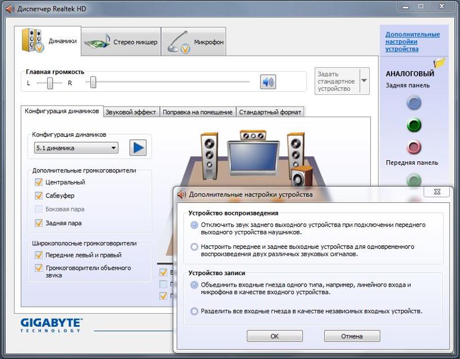Click the Устройство воспроизведения group title
460x359 pixels.
(x=233, y=213)
